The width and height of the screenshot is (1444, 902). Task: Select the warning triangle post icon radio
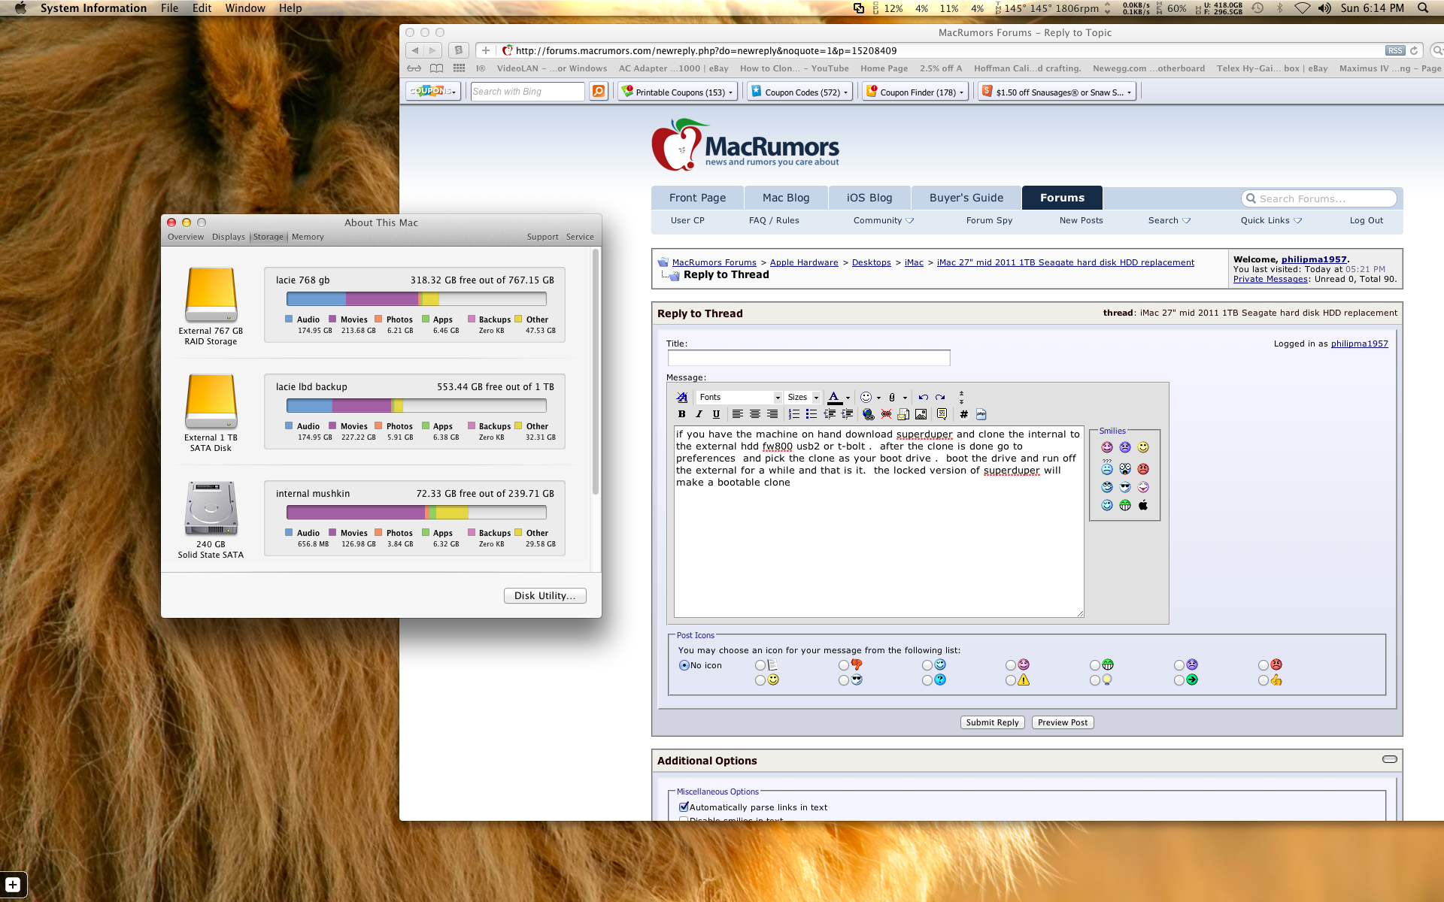tap(1011, 680)
